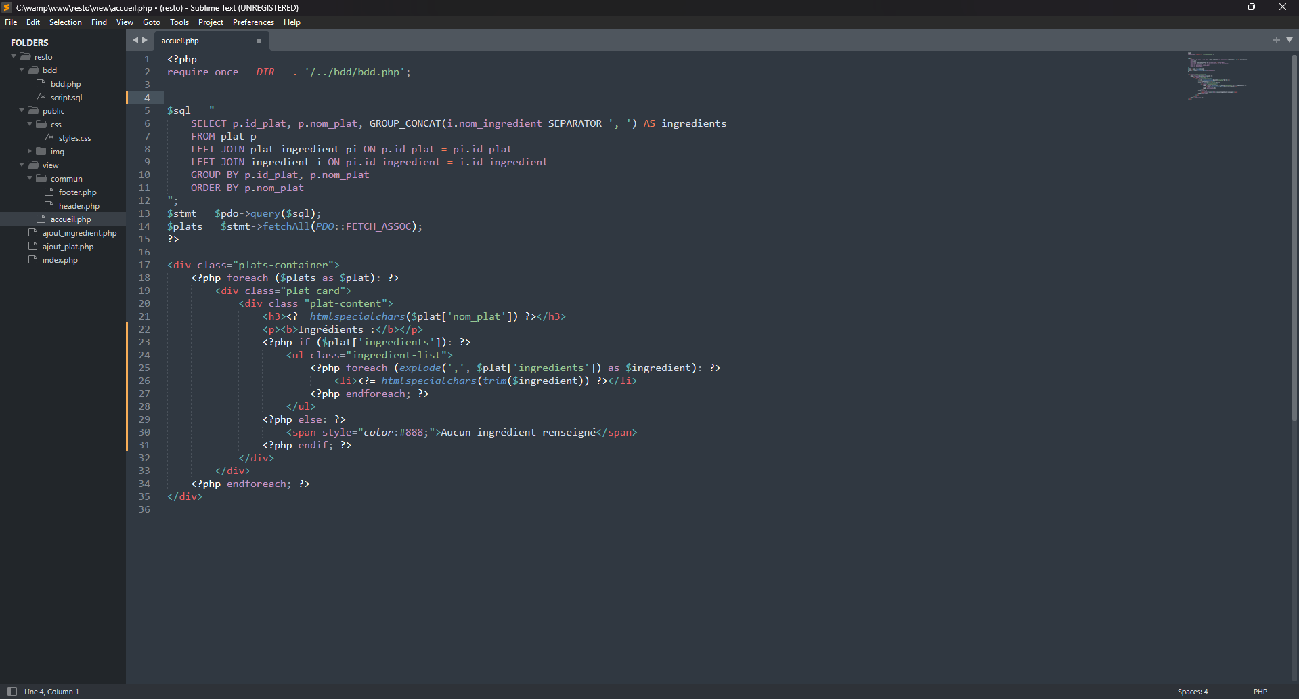Viewport: 1299px width, 699px height.
Task: Change syntax via PHP status label
Action: [1260, 692]
